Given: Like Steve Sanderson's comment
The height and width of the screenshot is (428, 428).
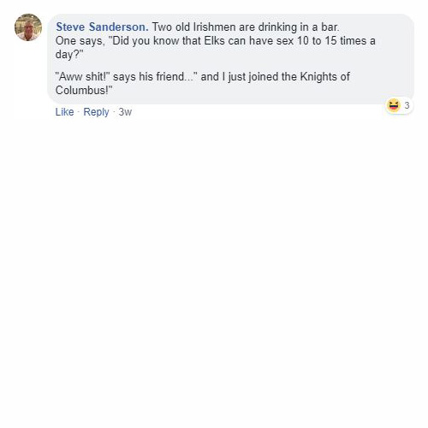Looking at the screenshot, I should 64,112.
